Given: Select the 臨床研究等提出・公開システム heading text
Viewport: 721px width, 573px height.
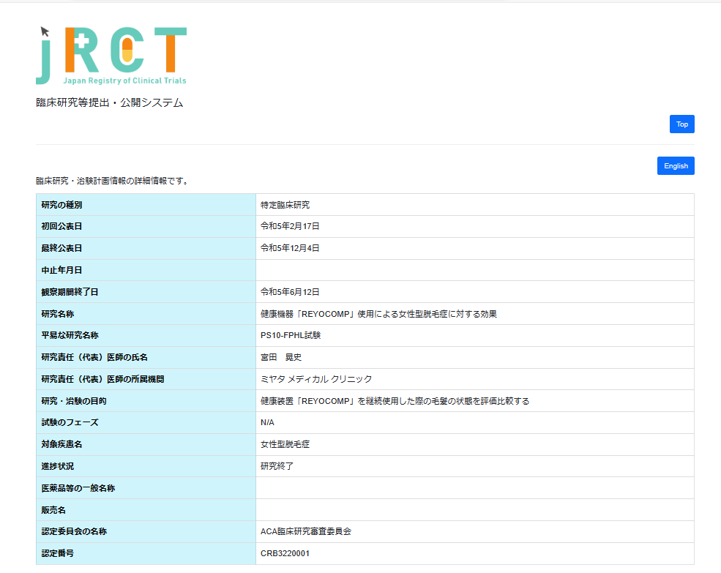Looking at the screenshot, I should point(110,102).
